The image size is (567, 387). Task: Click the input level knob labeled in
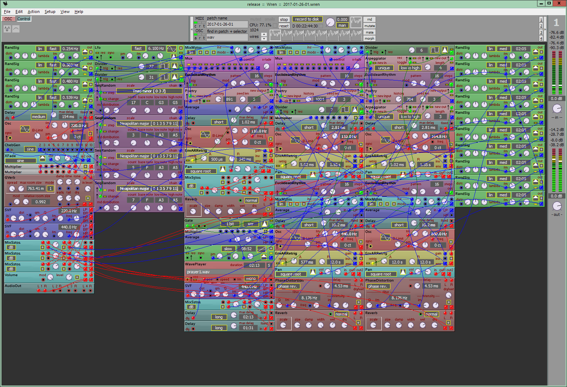[557, 109]
